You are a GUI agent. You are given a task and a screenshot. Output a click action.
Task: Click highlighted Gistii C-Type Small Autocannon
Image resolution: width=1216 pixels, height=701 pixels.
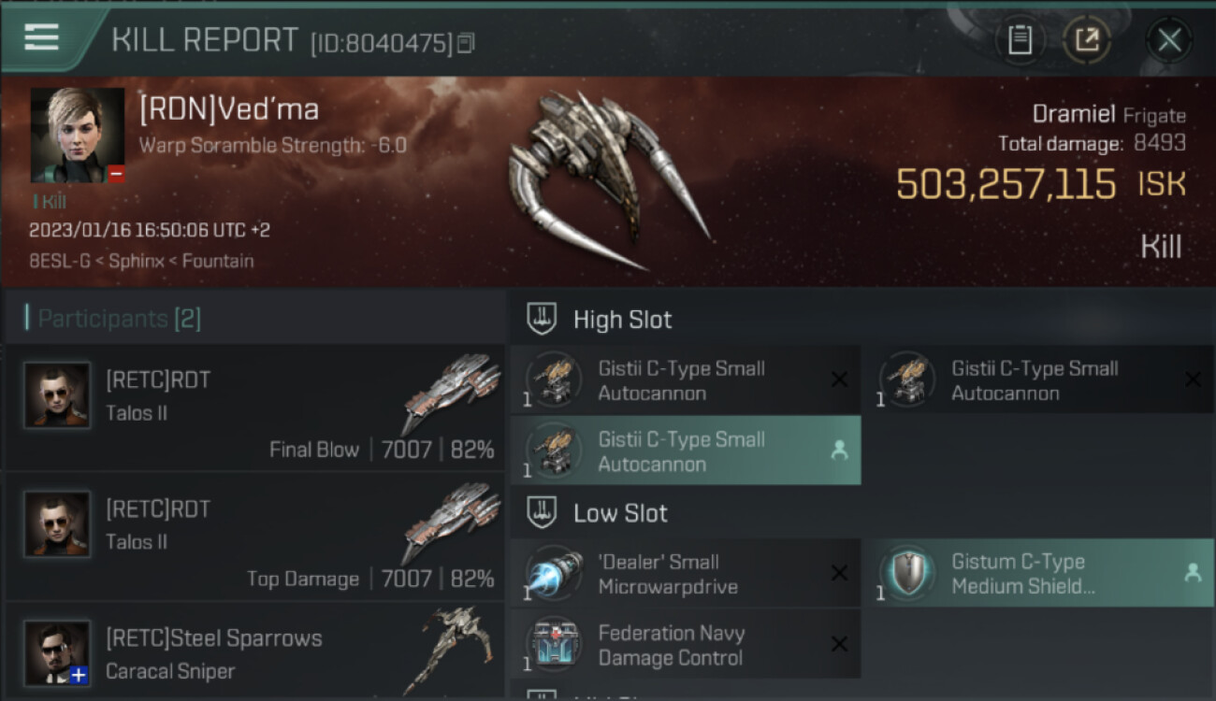click(685, 451)
